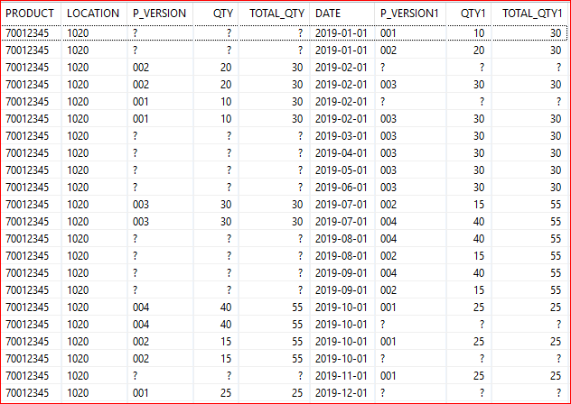Click PRODUCT 70012345 in the 2019-12-01 row
This screenshot has width=571, height=404.
point(27,392)
